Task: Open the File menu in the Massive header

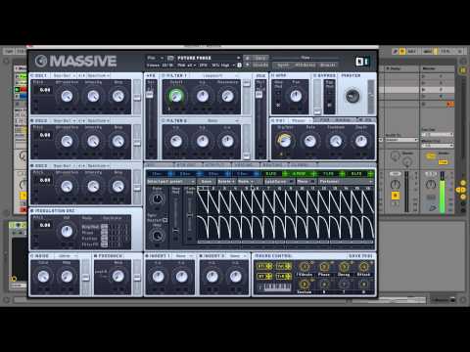Action: [x=155, y=58]
